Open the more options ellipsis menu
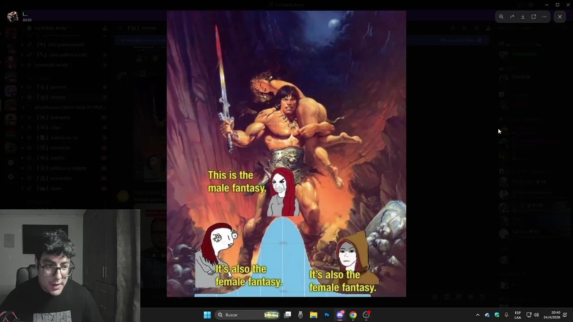The width and height of the screenshot is (573, 322). 544,17
